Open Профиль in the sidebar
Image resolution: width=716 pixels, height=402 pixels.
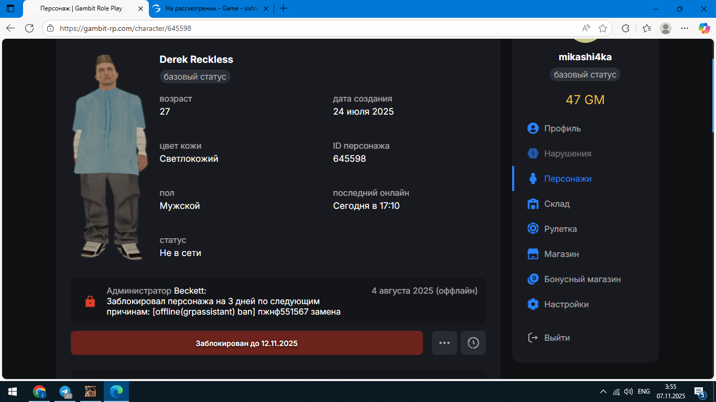click(562, 128)
